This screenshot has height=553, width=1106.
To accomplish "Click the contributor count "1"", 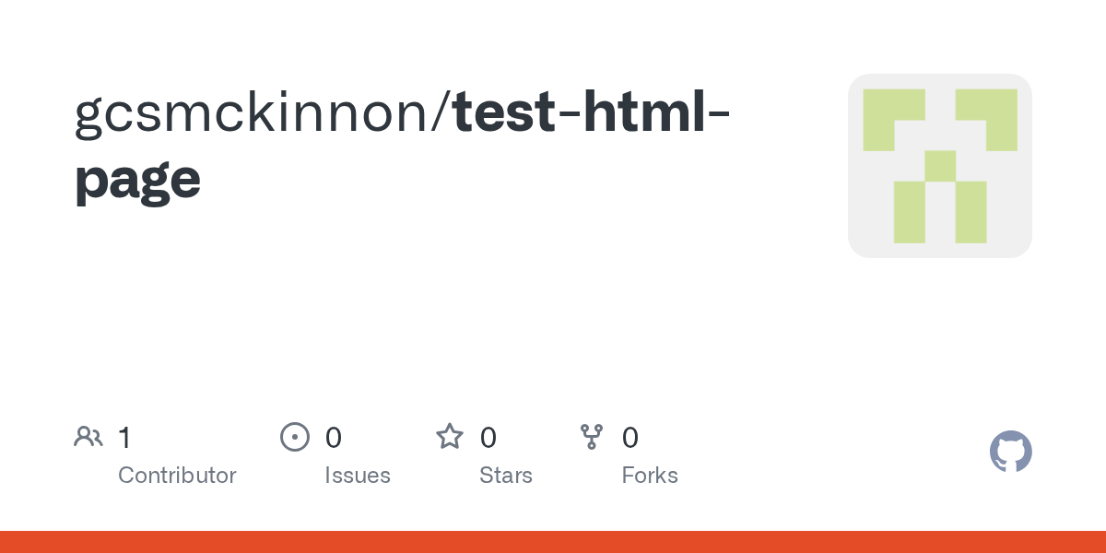I will pyautogui.click(x=124, y=437).
